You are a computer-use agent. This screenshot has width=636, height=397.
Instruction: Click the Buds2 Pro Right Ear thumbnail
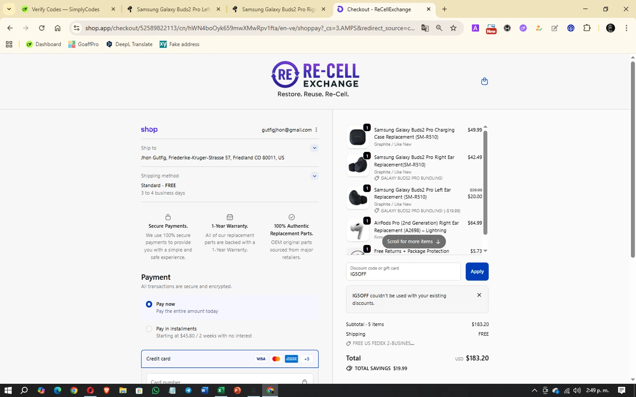point(357,165)
